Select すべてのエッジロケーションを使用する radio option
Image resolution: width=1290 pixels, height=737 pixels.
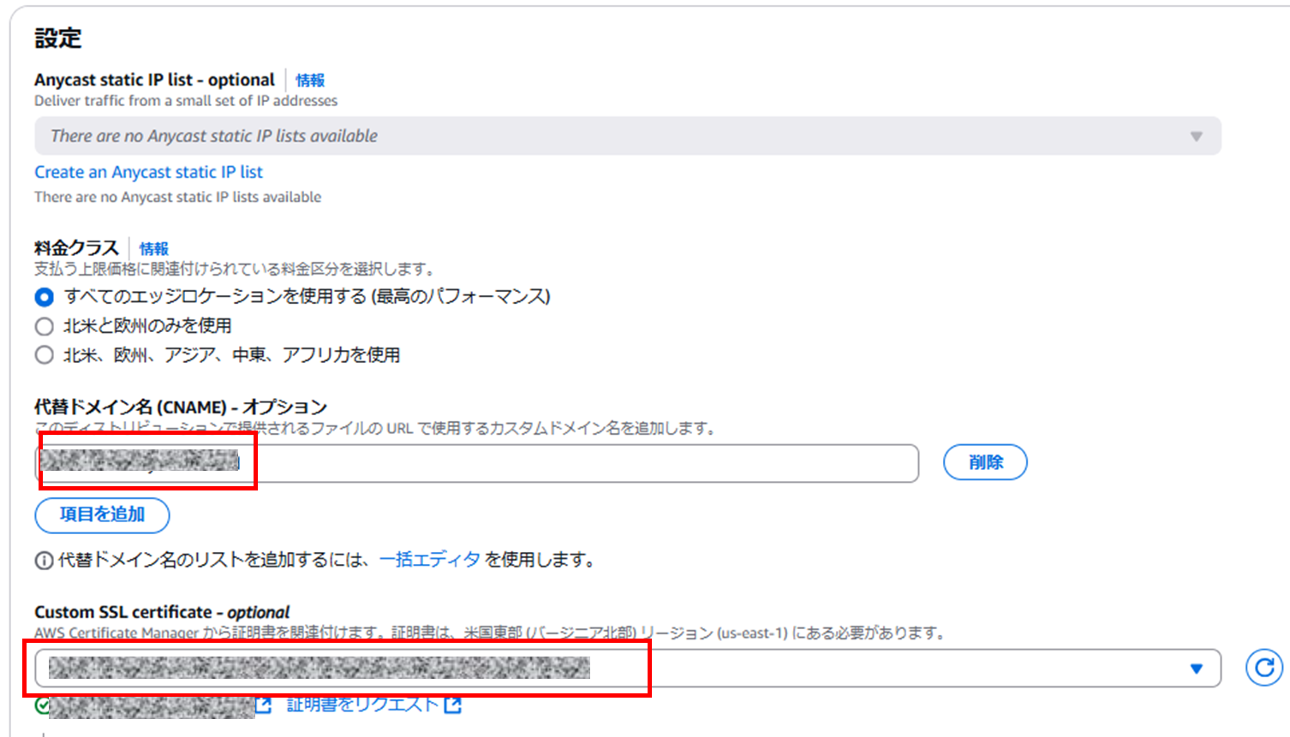45,297
